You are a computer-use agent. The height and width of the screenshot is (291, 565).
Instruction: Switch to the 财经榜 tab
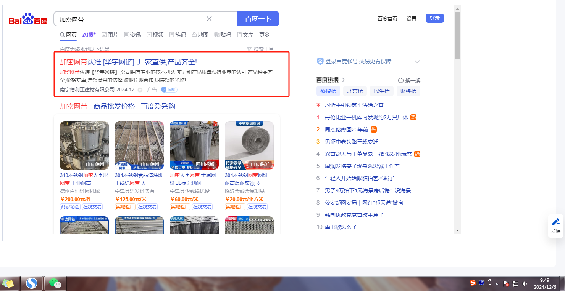tap(408, 91)
